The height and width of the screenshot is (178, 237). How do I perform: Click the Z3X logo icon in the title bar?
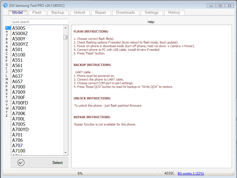(x=5, y=5)
